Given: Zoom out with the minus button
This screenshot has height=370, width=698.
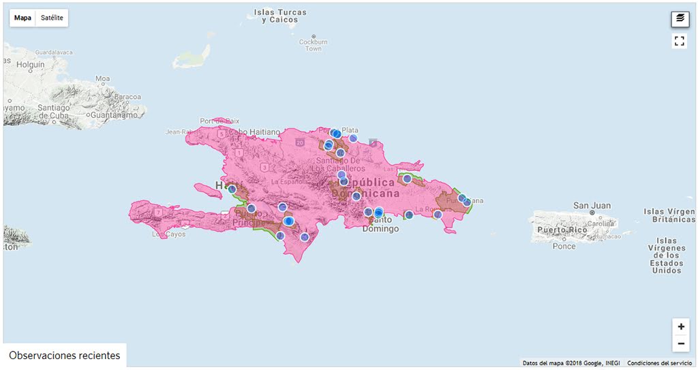Looking at the screenshot, I should tap(681, 343).
